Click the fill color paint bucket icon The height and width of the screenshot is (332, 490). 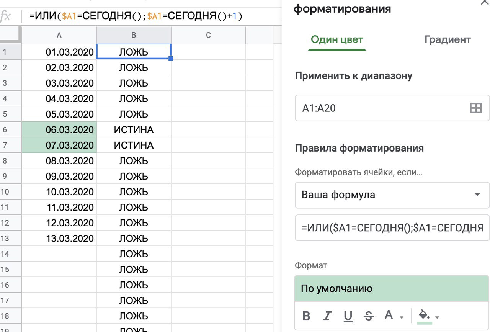point(424,316)
